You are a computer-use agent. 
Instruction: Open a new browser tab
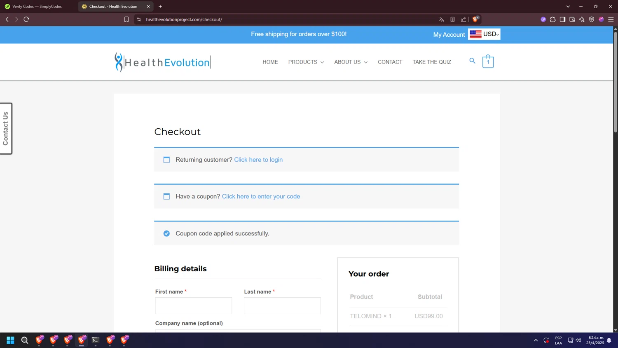click(x=160, y=7)
